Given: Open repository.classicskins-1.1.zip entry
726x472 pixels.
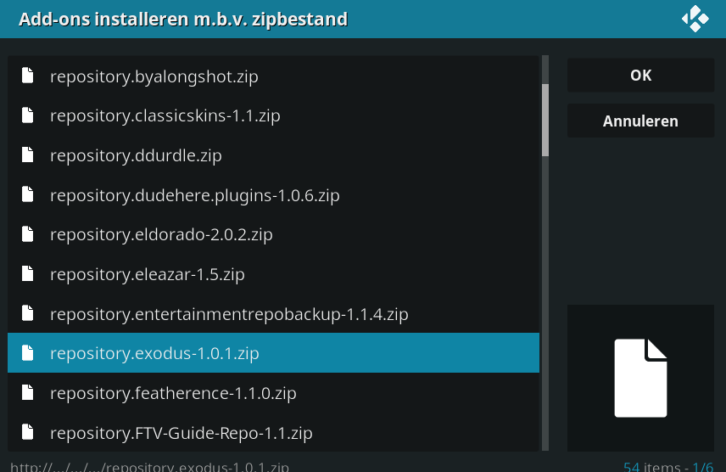Looking at the screenshot, I should point(165,115).
